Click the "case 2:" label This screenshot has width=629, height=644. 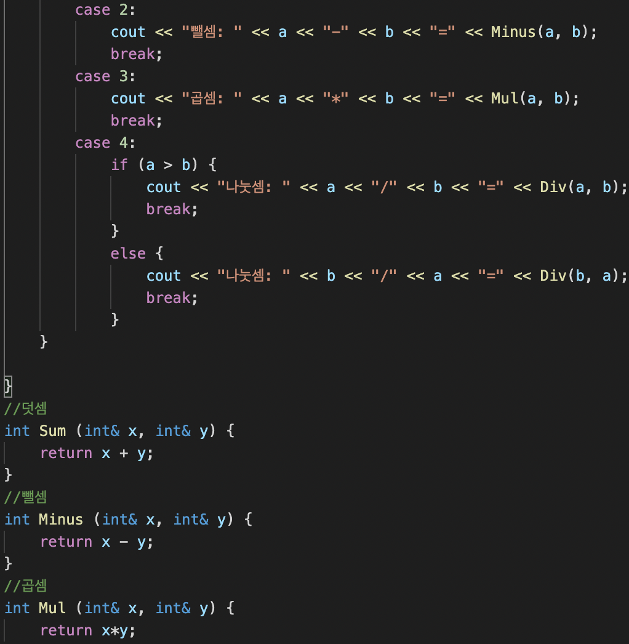coord(105,10)
